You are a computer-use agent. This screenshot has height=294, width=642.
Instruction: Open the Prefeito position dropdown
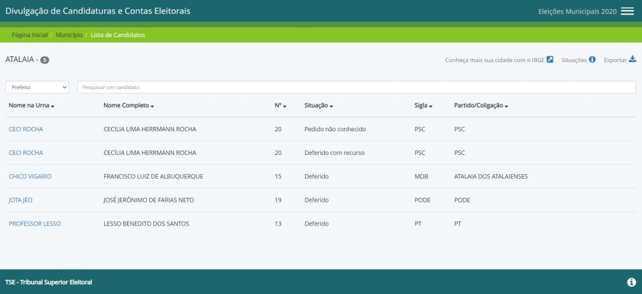(38, 87)
